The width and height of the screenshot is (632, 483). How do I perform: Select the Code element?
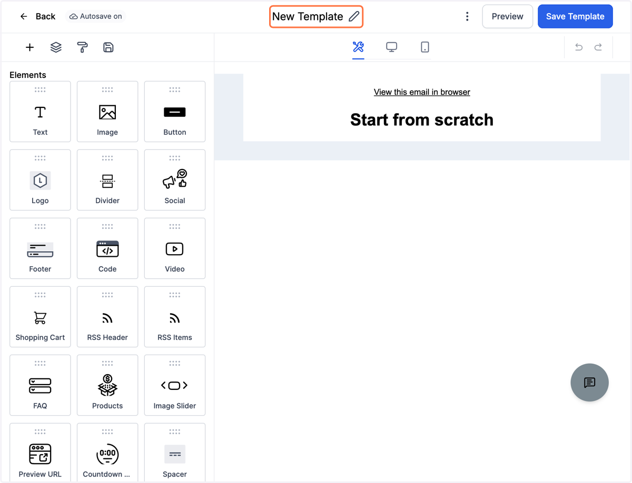point(107,248)
